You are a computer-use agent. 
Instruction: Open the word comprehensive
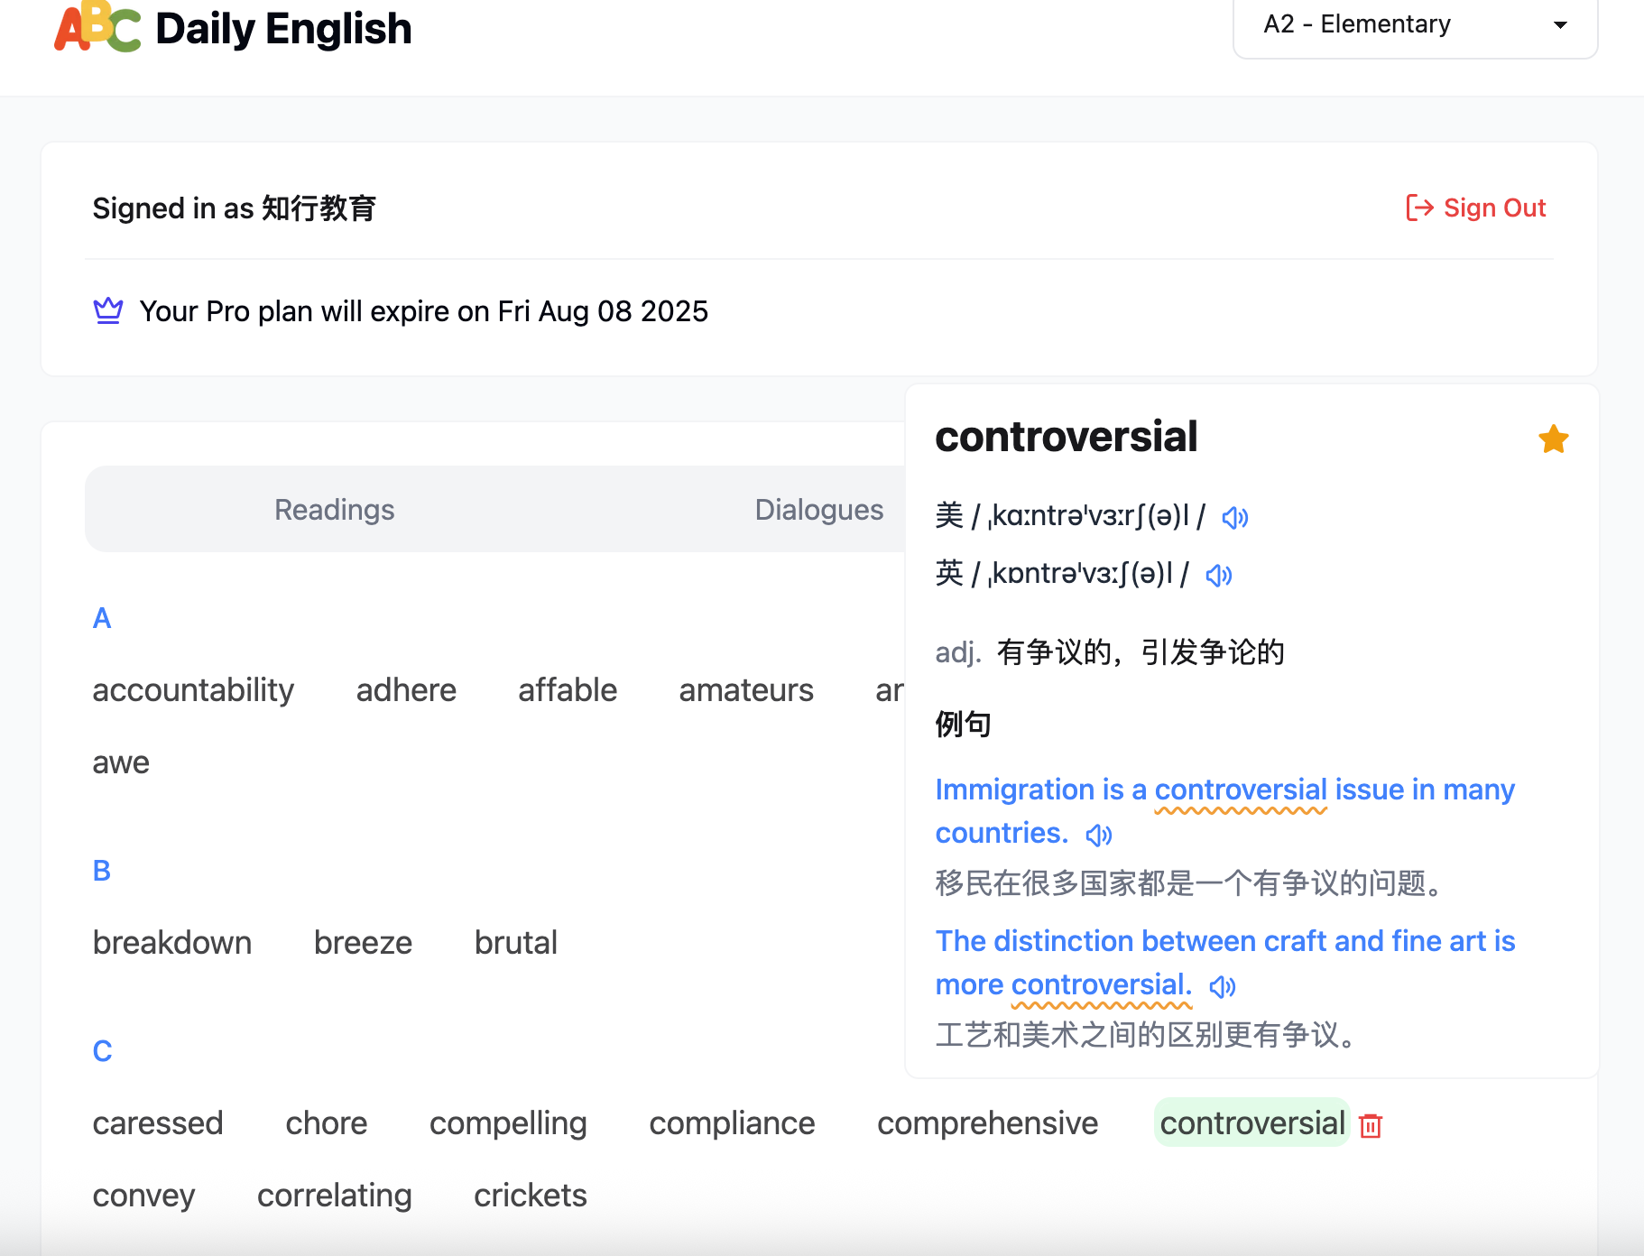click(x=987, y=1123)
